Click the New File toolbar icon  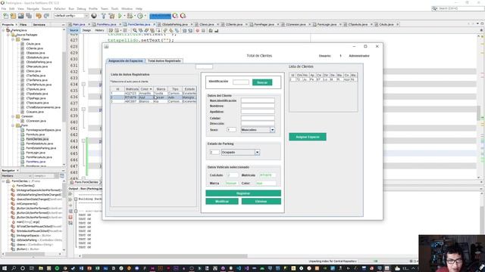[5, 16]
